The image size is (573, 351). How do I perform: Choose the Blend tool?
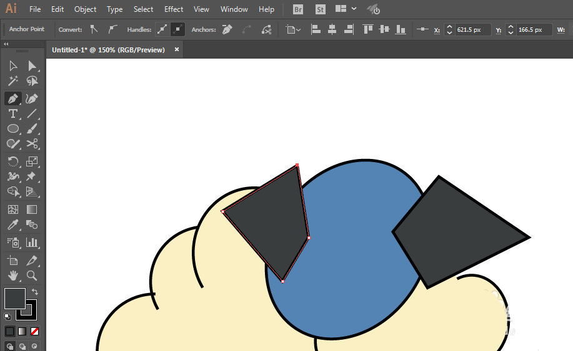(32, 224)
